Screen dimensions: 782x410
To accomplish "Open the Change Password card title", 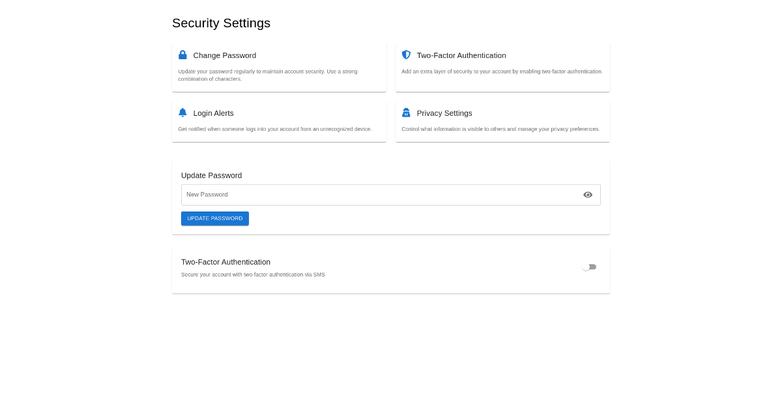I will pyautogui.click(x=225, y=56).
